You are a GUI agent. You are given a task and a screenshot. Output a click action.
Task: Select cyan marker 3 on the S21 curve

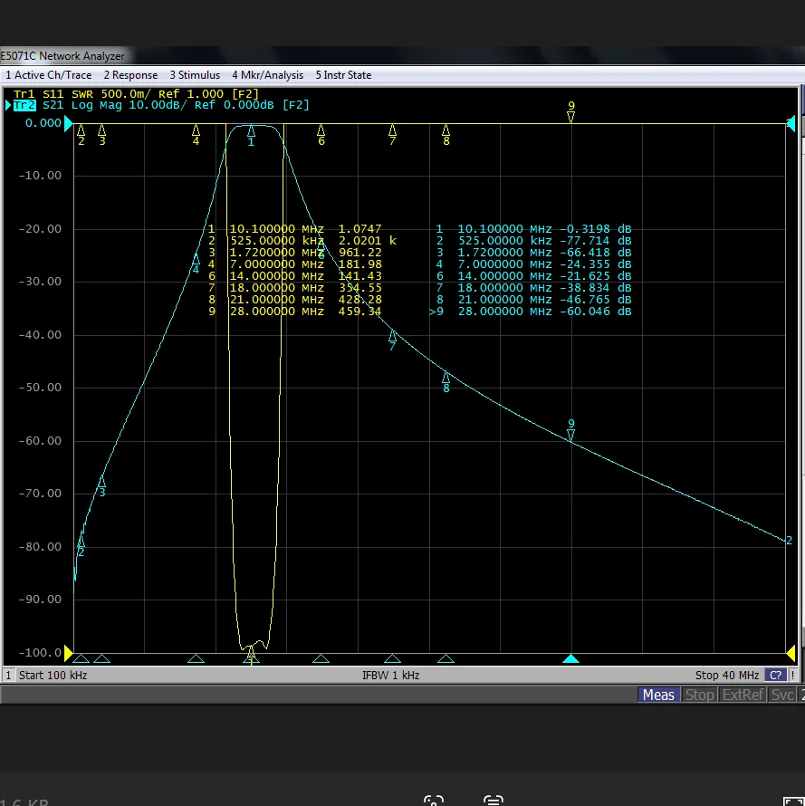(x=101, y=486)
